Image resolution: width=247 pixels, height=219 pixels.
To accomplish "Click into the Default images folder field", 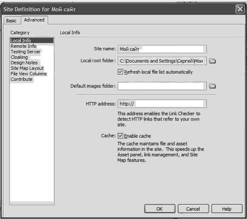I will (162, 86).
